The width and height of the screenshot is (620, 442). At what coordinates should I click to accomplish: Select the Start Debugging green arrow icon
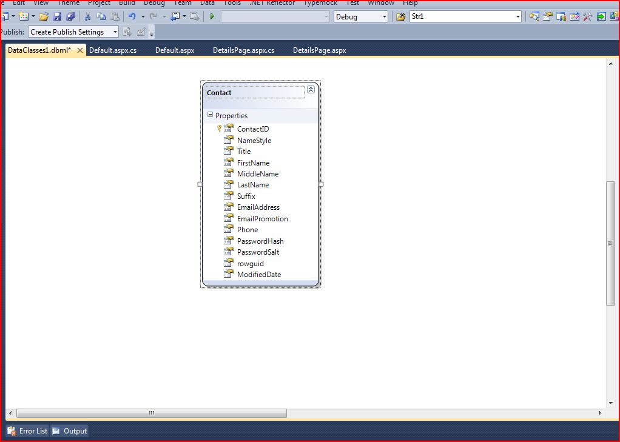point(212,16)
